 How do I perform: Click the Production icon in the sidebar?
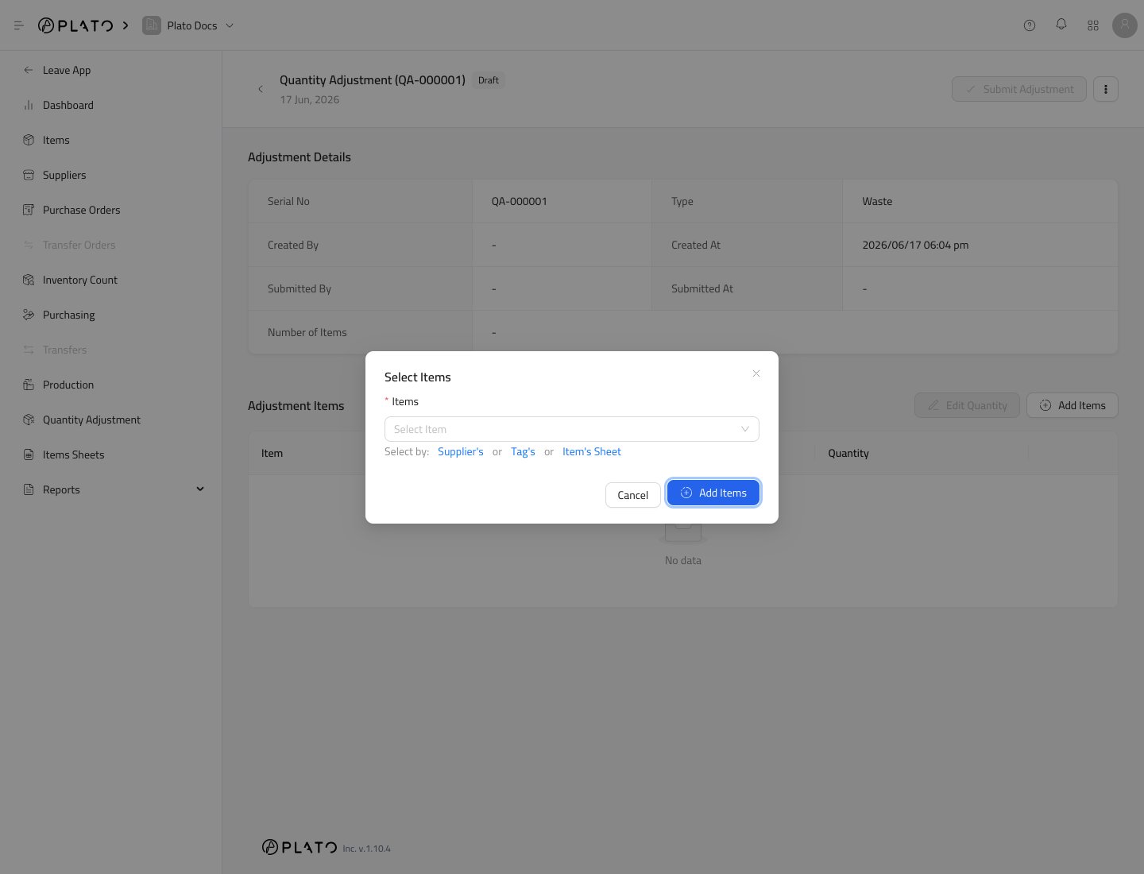(29, 385)
